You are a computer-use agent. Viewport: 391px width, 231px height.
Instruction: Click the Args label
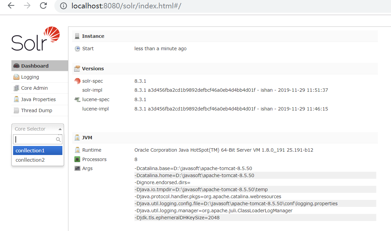click(87, 168)
